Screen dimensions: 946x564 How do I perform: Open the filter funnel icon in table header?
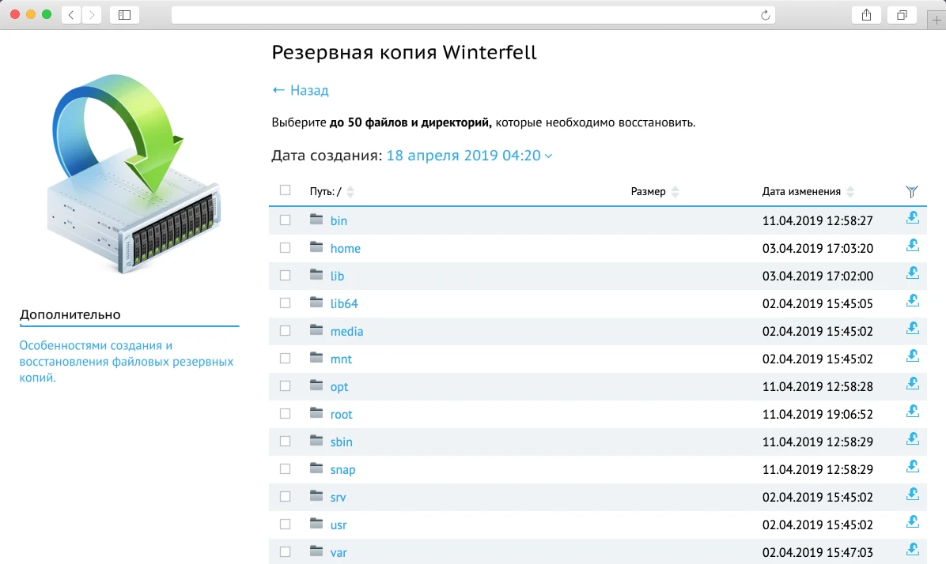pyautogui.click(x=912, y=191)
